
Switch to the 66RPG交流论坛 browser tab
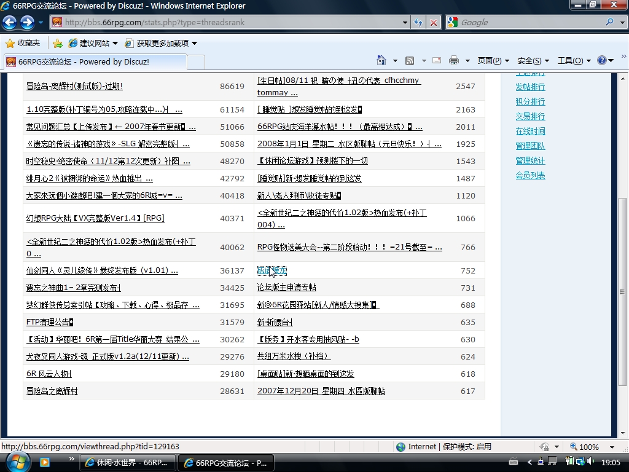pos(95,62)
